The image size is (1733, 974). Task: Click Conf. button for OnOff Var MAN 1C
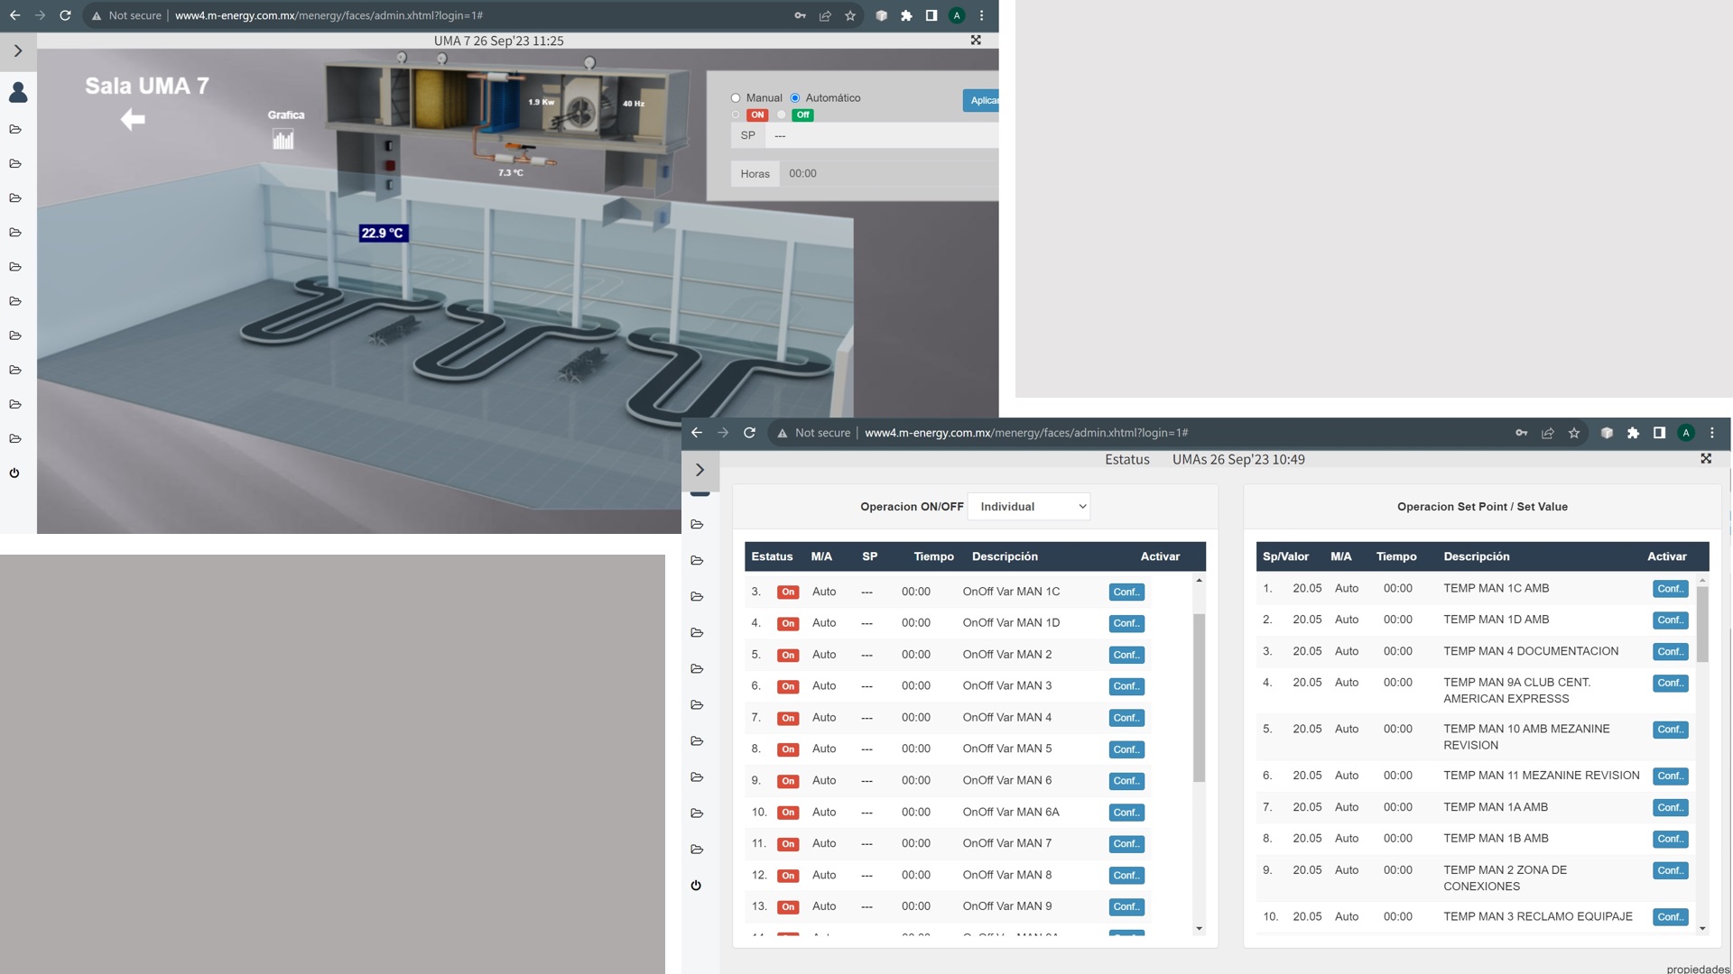click(x=1126, y=593)
